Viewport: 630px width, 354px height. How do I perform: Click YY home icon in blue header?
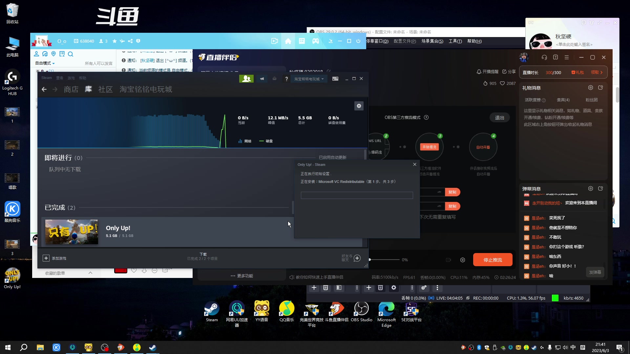tap(288, 41)
